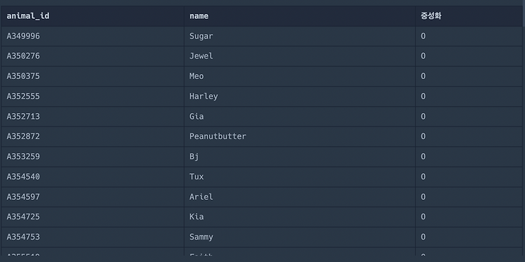Screen dimensions: 525x262
Task: Click the Kia name cell
Action: [x=300, y=217]
